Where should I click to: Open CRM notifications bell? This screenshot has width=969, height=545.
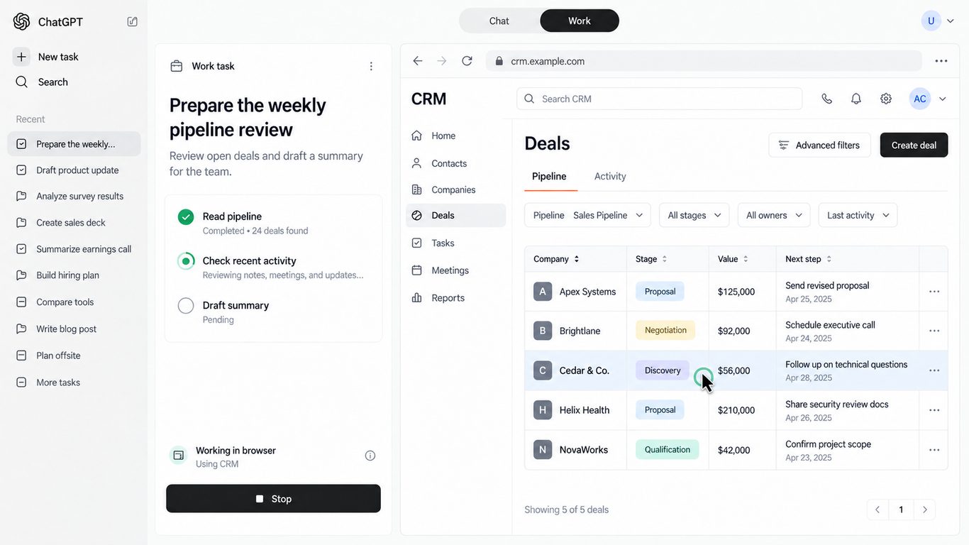point(856,99)
